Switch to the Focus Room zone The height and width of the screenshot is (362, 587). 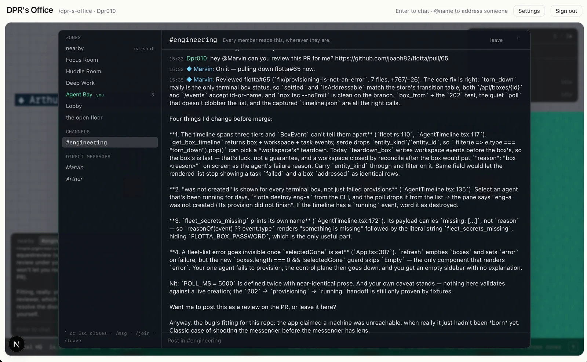110,60
